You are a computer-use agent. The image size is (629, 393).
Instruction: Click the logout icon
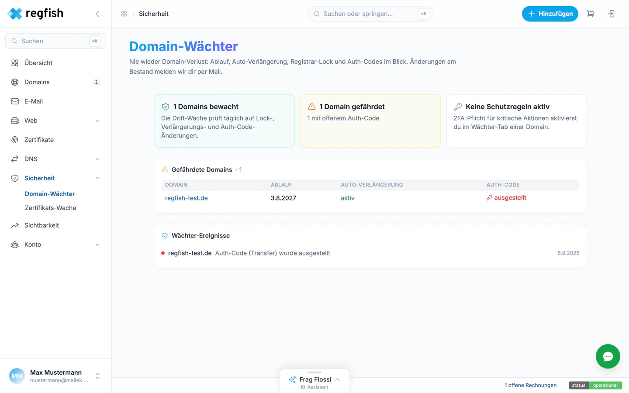(x=612, y=14)
